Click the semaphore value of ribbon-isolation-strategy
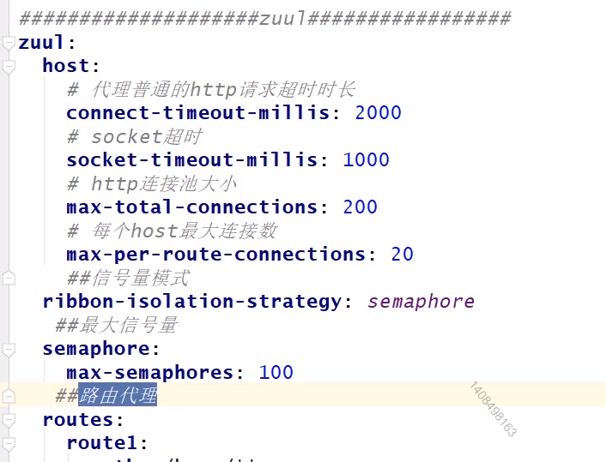This screenshot has height=462, width=606. click(421, 302)
